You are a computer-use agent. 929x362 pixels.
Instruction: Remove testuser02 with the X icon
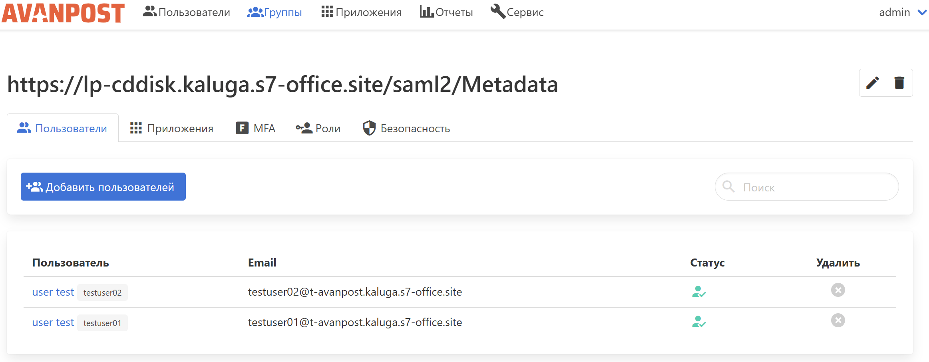(x=838, y=290)
